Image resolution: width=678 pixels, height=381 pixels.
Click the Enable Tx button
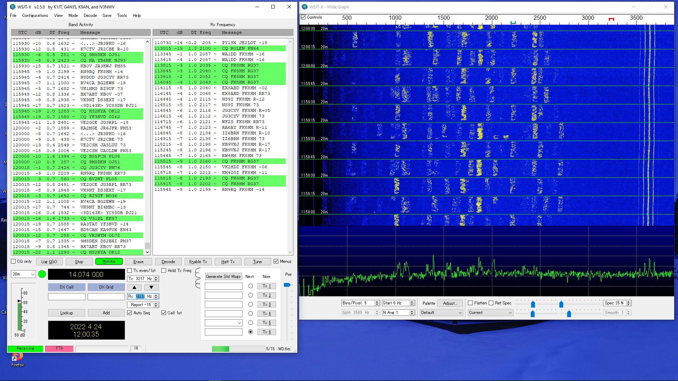pos(198,262)
